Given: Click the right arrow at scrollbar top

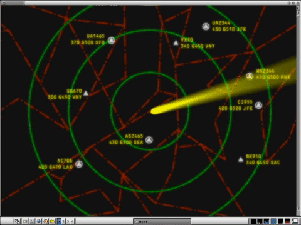Looking at the screenshot, I should [298, 8].
